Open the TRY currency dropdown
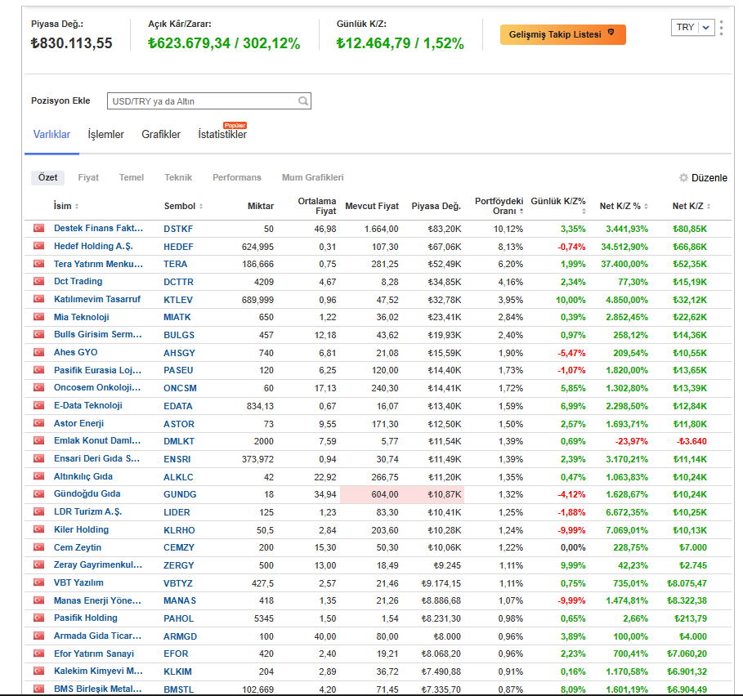The image size is (743, 696). click(692, 28)
